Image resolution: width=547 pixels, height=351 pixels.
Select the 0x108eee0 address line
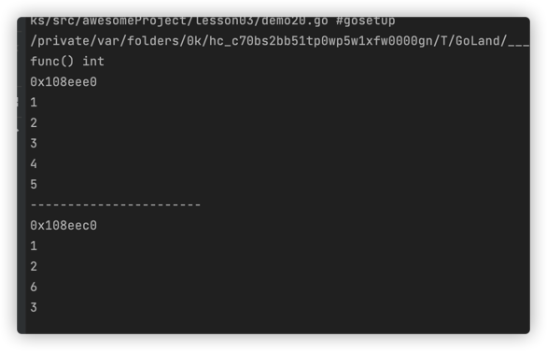63,82
